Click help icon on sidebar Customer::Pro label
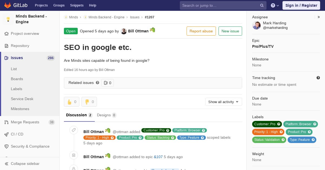325x170 pixels. (278, 124)
